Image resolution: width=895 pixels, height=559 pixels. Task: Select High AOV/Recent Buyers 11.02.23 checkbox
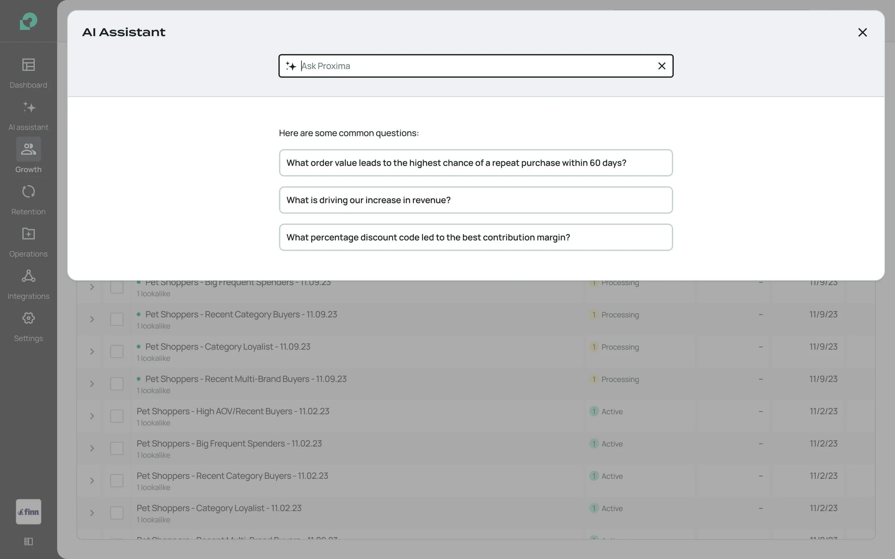pos(117,416)
